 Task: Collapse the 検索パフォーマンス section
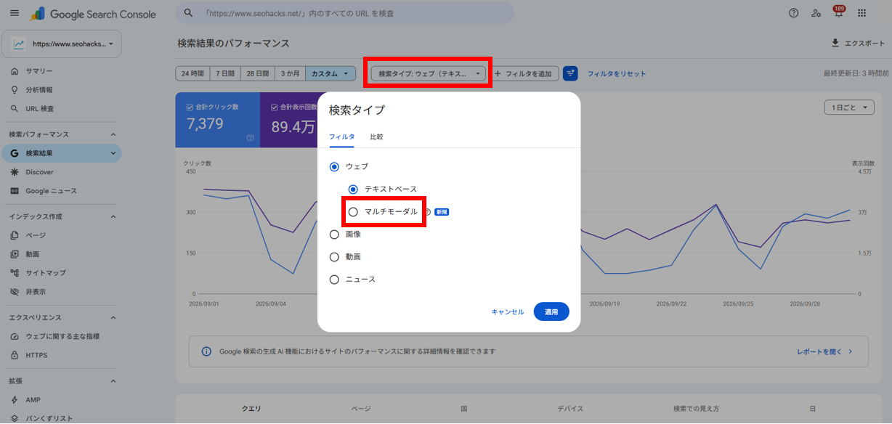tap(113, 134)
